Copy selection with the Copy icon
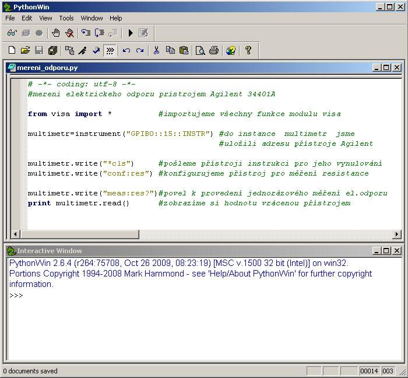Viewport: 408px width, 378px height. coord(170,50)
